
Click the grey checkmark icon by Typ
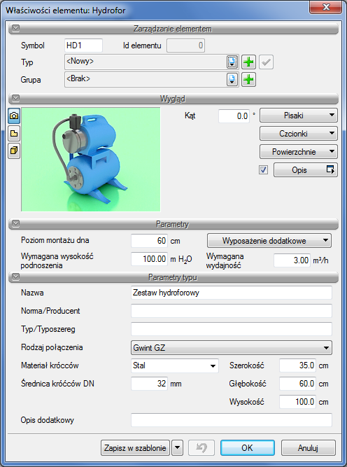[x=266, y=62]
